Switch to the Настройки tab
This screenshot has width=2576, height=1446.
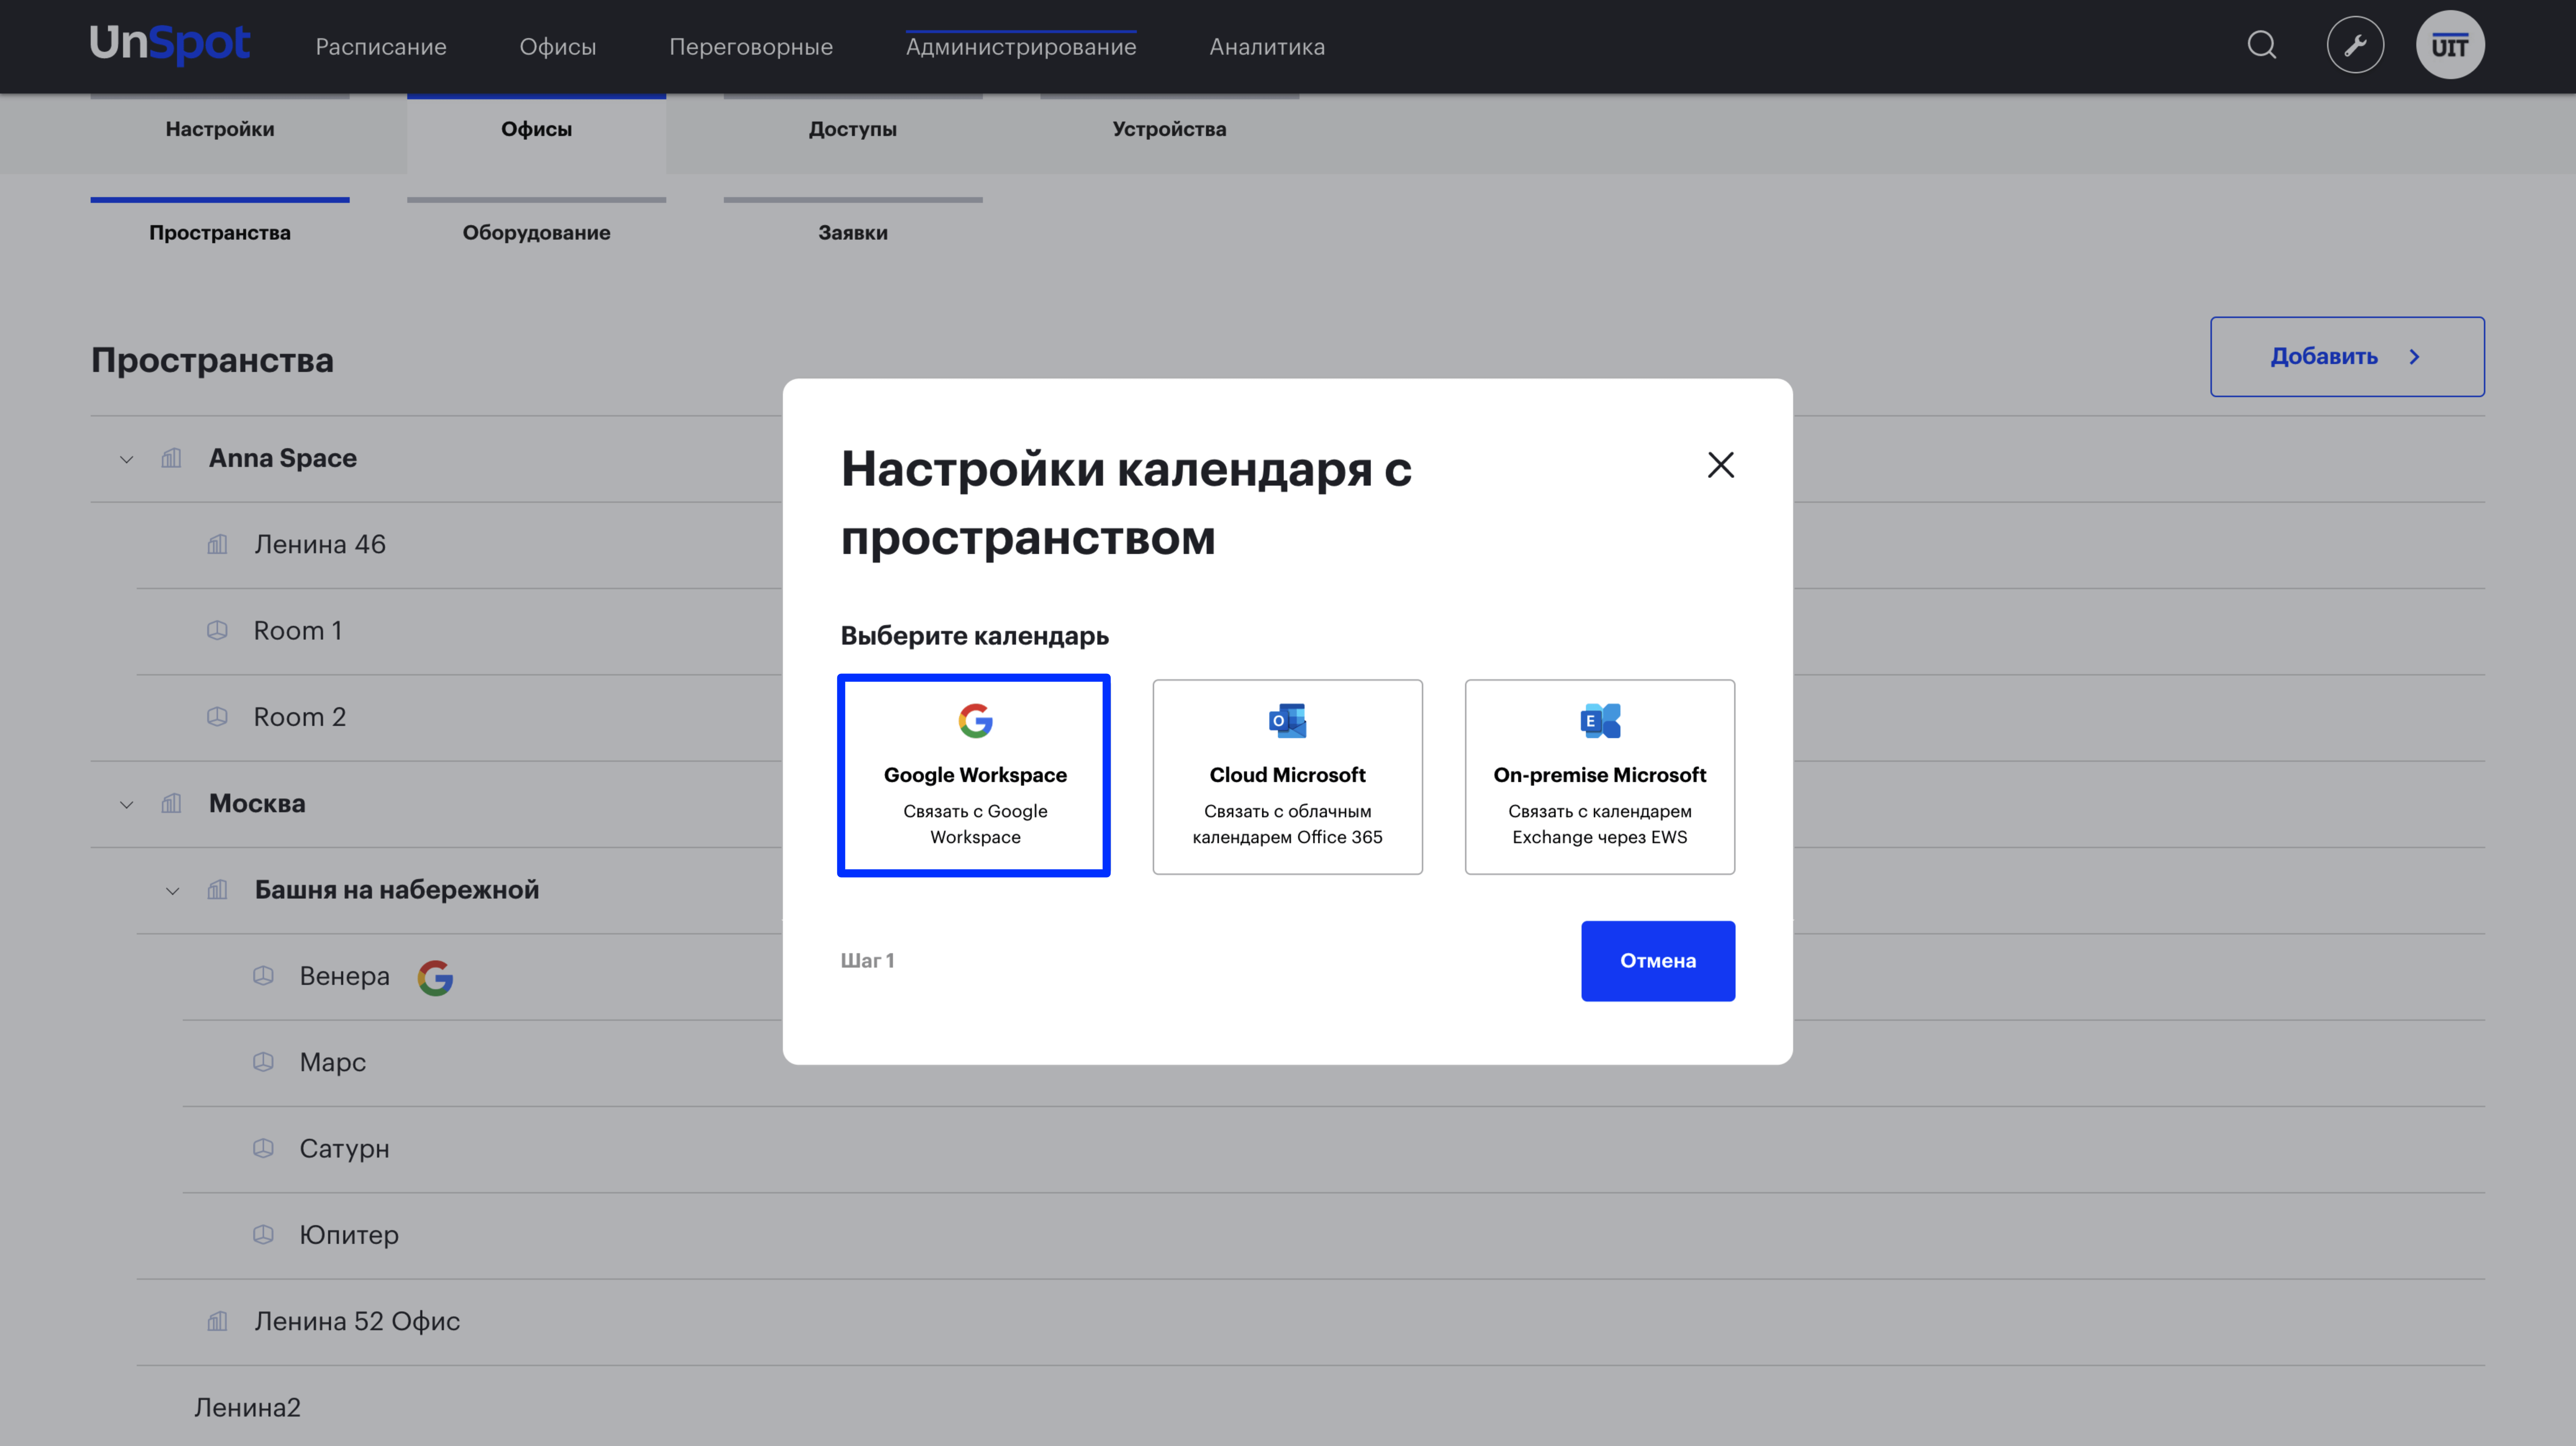pyautogui.click(x=220, y=129)
